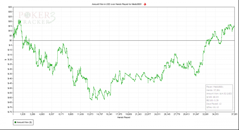Click the '3,269' x-axis tick label
Screen dimensions: 239x130
pyautogui.click(x=32, y=114)
